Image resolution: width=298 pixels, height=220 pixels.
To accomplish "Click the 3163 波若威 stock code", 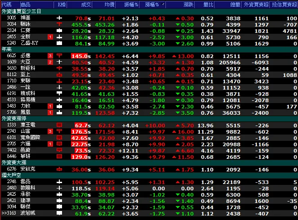I will click(x=11, y=213).
